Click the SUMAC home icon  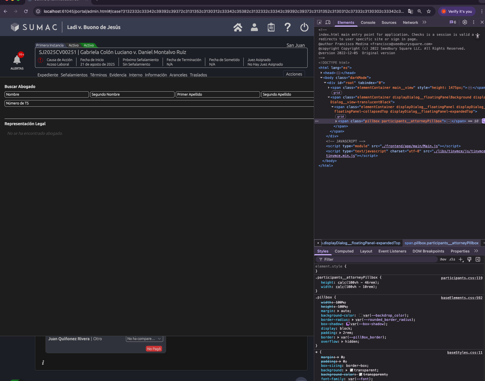click(x=238, y=27)
